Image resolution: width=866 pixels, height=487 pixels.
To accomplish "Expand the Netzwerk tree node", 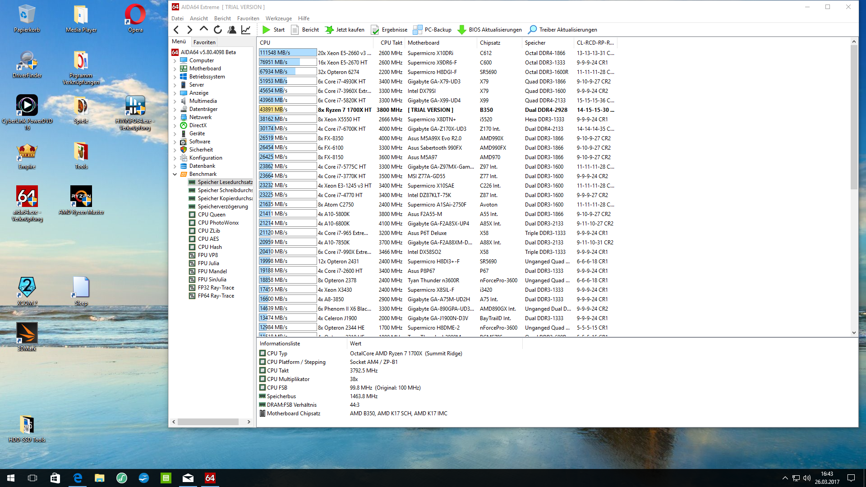I will click(x=175, y=117).
